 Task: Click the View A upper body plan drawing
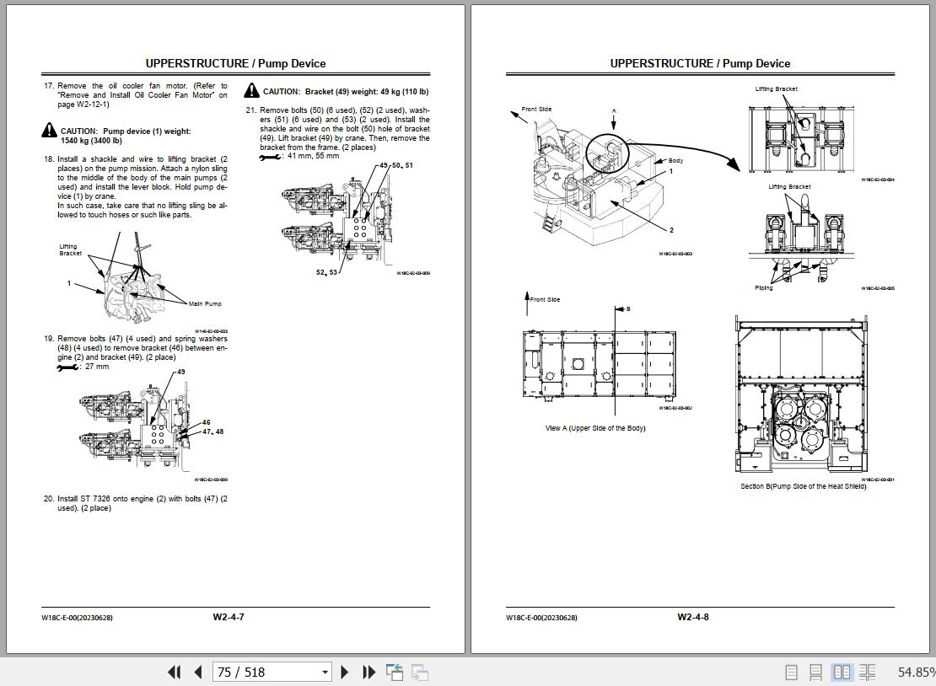(x=600, y=364)
